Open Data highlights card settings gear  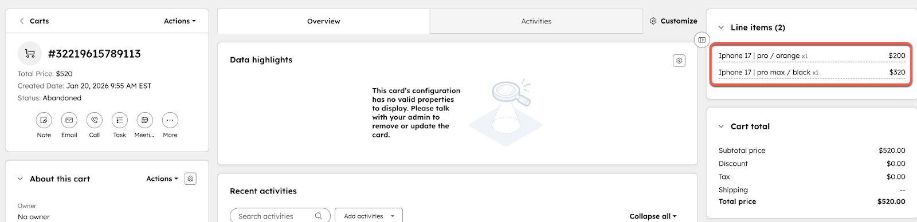(x=679, y=61)
